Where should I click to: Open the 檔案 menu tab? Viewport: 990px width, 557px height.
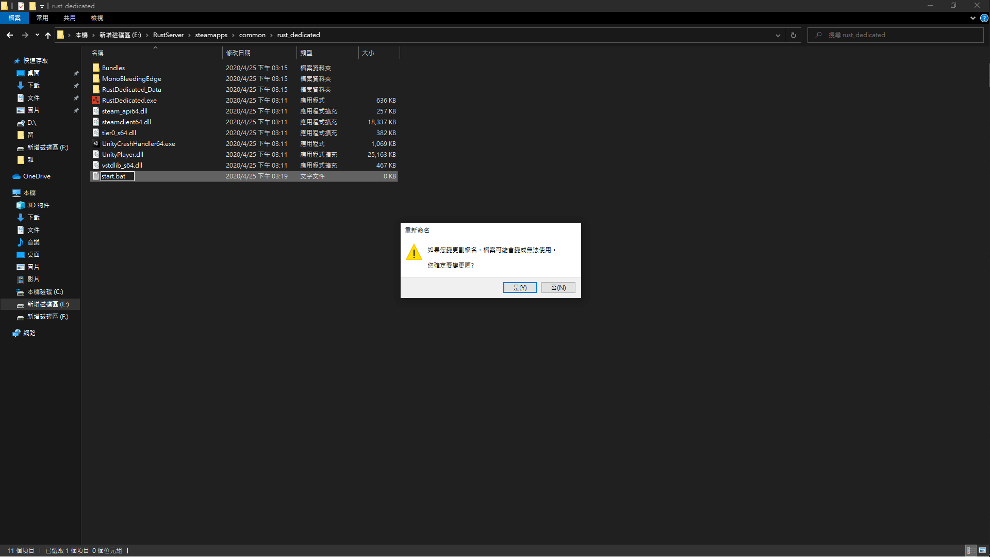pyautogui.click(x=14, y=18)
